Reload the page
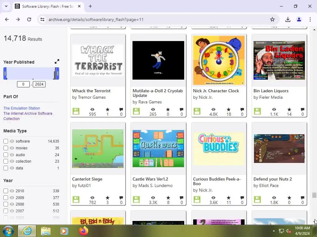This screenshot has height=237, width=317. pos(29,19)
